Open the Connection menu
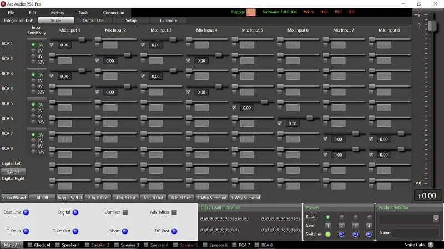 114,13
